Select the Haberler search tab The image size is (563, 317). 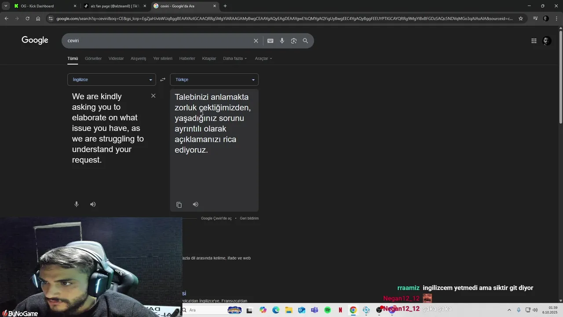click(187, 59)
